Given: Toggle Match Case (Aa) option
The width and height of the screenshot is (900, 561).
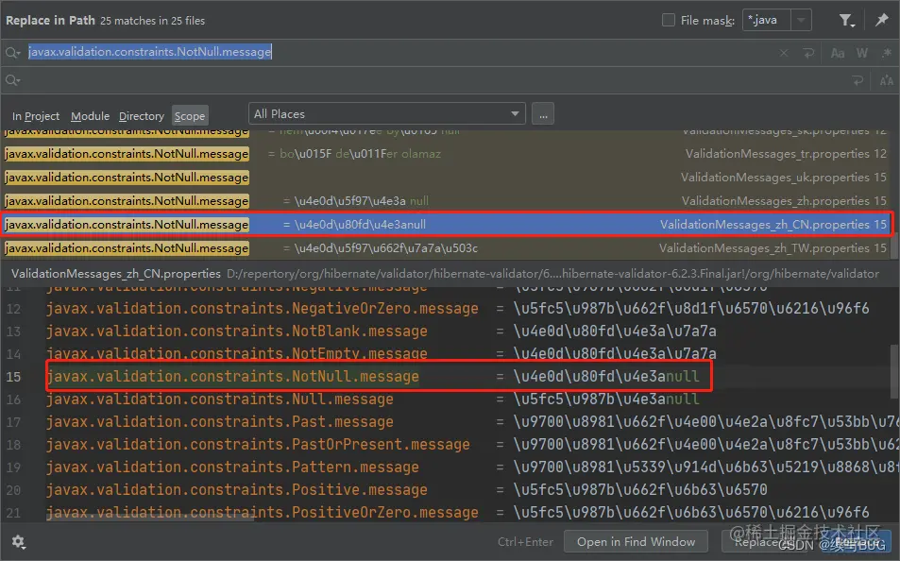Looking at the screenshot, I should point(838,53).
